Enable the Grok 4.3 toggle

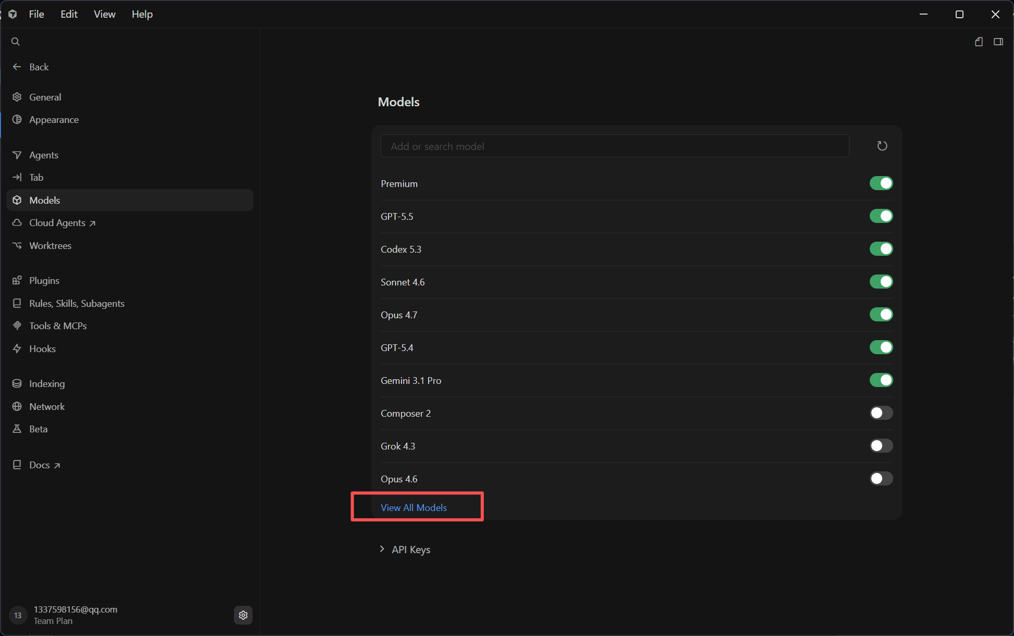point(881,446)
